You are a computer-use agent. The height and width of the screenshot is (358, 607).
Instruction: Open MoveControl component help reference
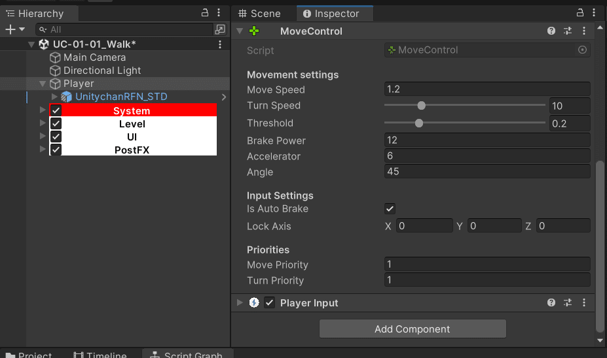point(551,31)
